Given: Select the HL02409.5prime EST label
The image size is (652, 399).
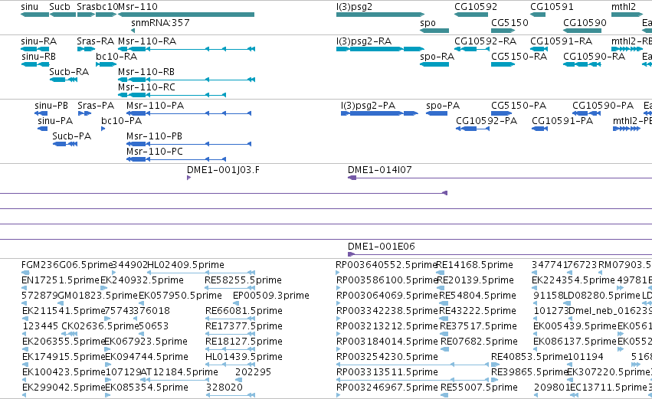Looking at the screenshot, I should coord(186,265).
